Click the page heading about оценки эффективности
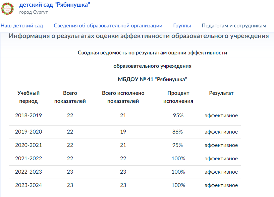Viewport: 274px width, 197px height. click(x=139, y=36)
